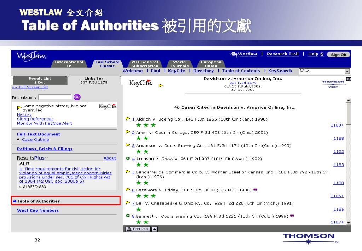The width and height of the screenshot is (362, 251).
Task: Click the scroll up arrow of the case list
Action: [x=349, y=100]
